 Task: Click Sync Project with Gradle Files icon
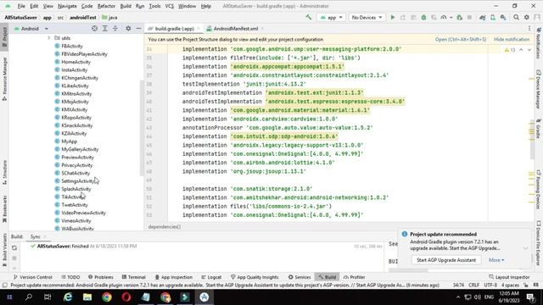click(x=482, y=17)
